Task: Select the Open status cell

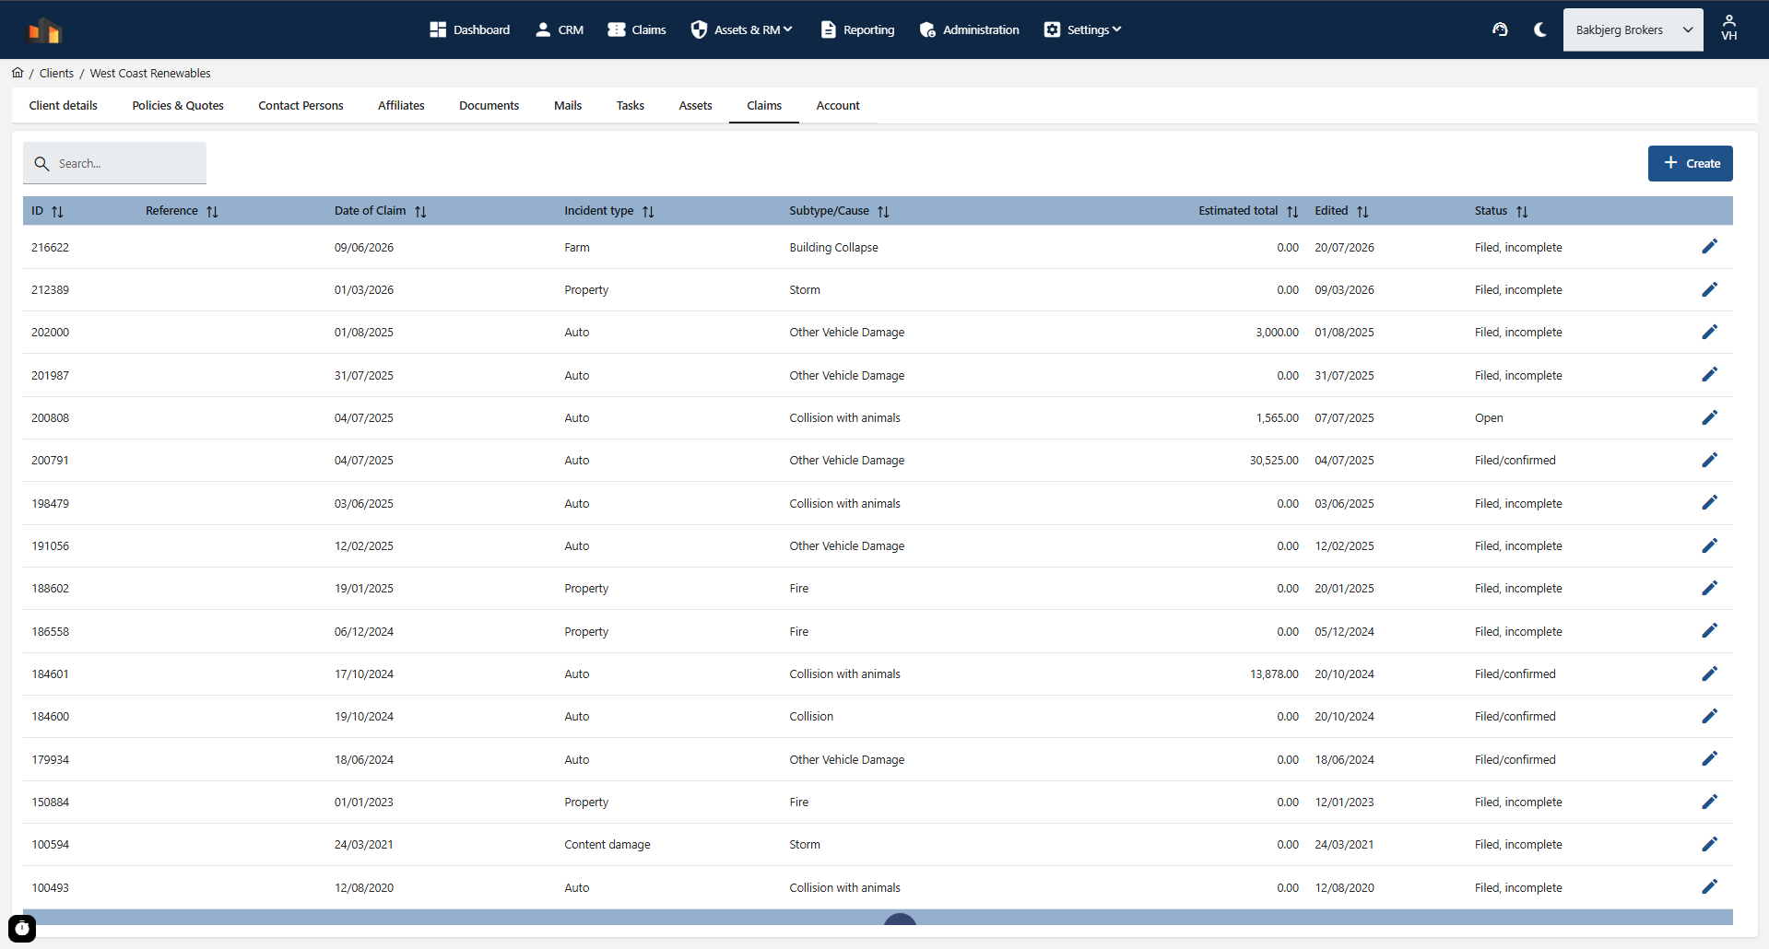Action: click(x=1489, y=417)
